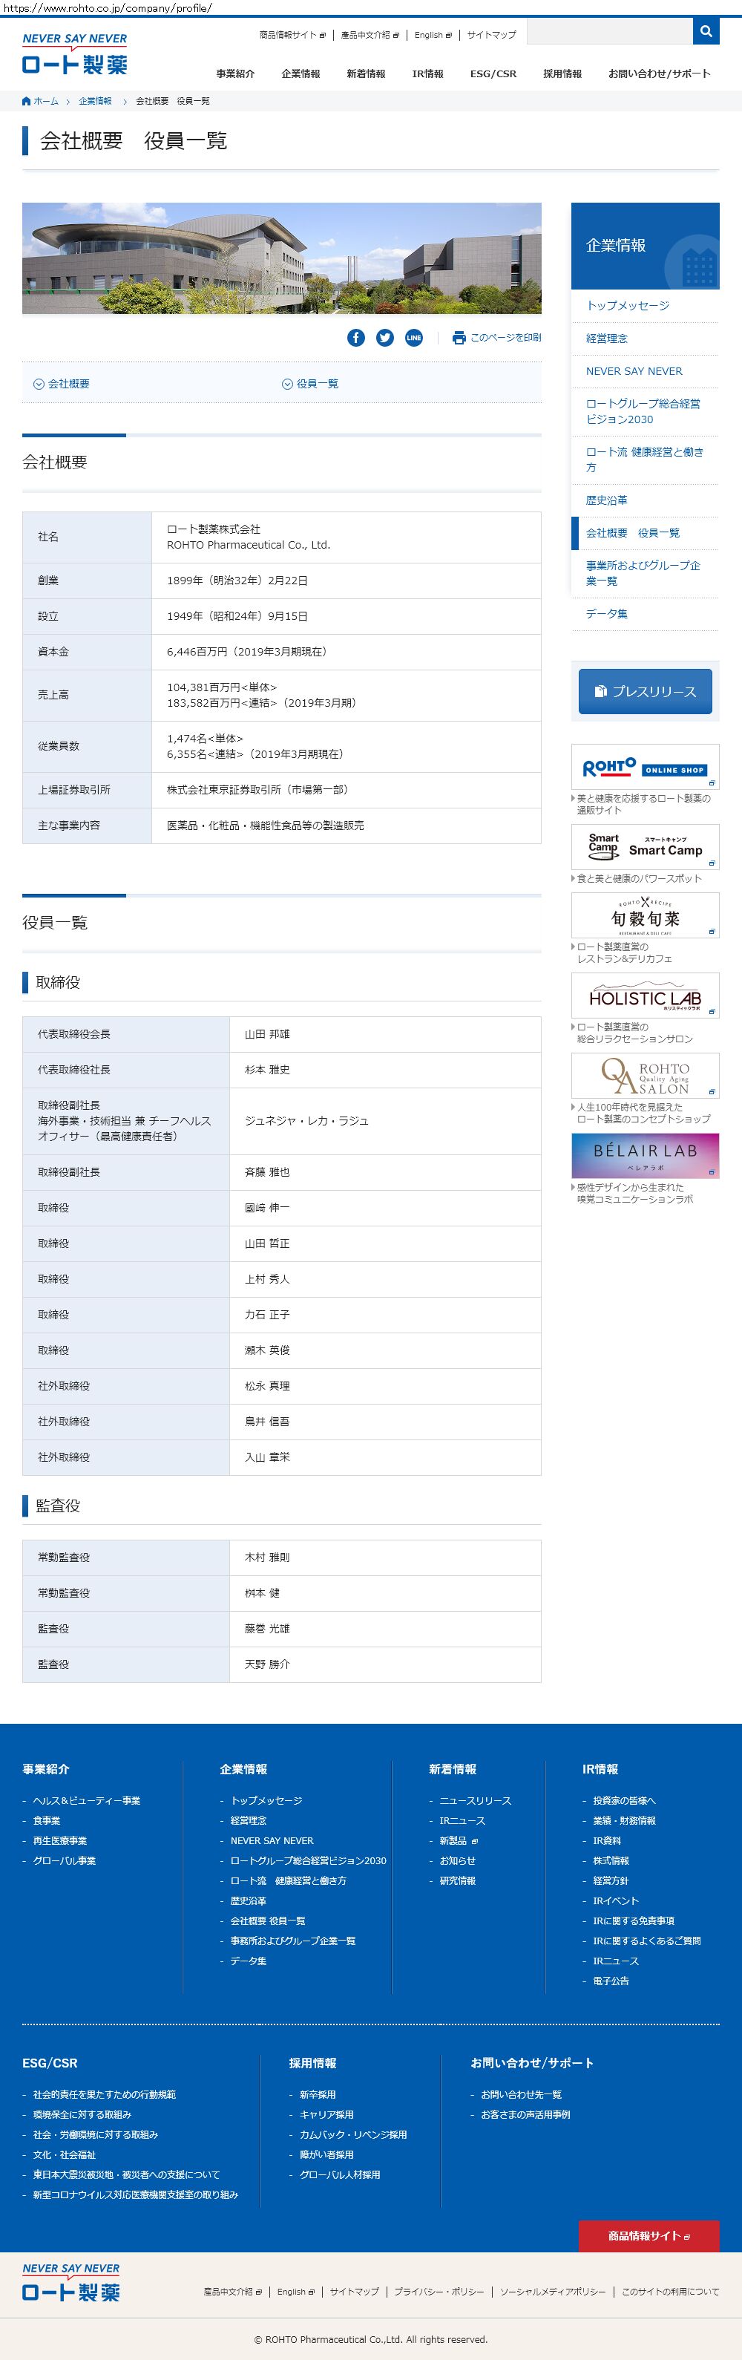This screenshot has width=742, height=2360.
Task: Click the search input field
Action: pyautogui.click(x=609, y=31)
